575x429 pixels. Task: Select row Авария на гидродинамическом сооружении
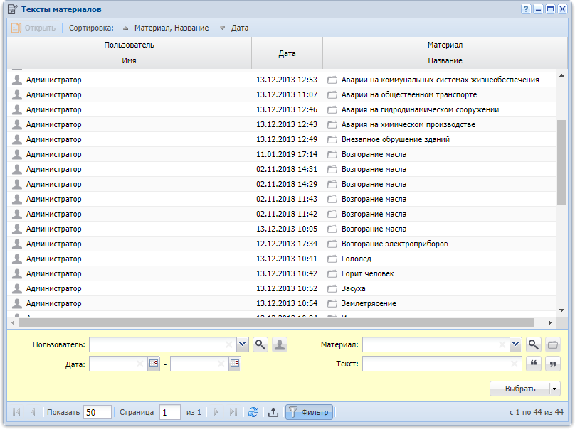coord(282,110)
